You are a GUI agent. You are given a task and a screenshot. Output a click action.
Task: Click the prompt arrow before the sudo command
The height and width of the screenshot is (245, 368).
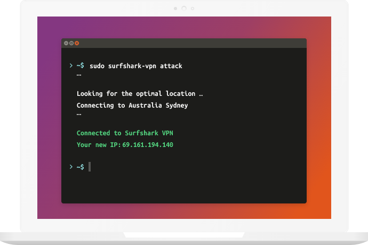click(x=71, y=66)
